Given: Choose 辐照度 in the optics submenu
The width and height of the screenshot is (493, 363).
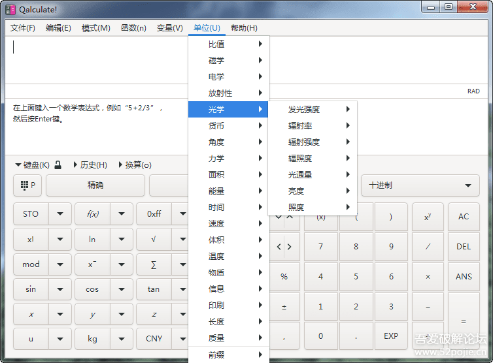Looking at the screenshot, I should [313, 158].
